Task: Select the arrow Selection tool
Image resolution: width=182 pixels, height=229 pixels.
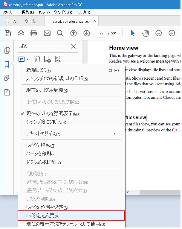Action: click(132, 33)
